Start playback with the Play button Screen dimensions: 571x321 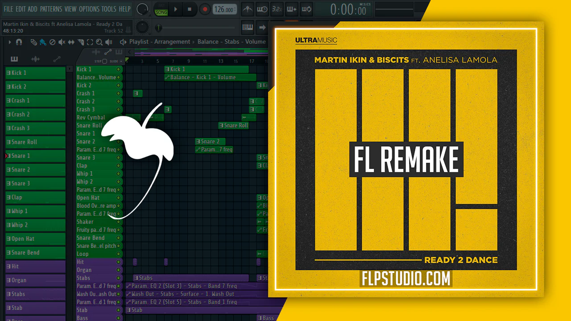(176, 9)
